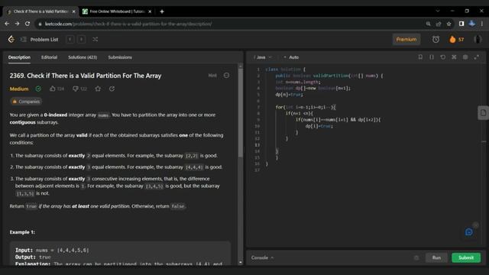This screenshot has width=489, height=275.
Task: Reload the current page
Action: (28, 24)
